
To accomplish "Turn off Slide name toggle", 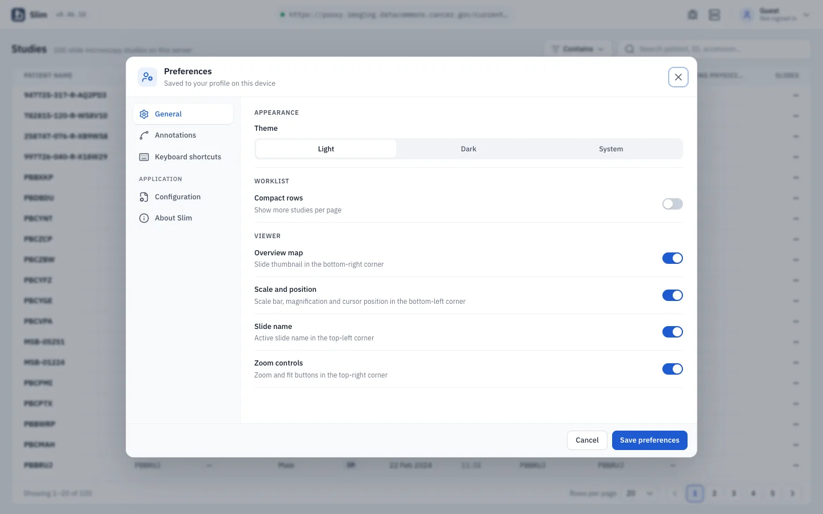I will (x=672, y=332).
